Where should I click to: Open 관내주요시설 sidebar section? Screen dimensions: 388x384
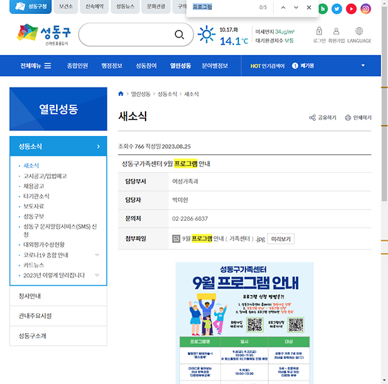pos(58,316)
